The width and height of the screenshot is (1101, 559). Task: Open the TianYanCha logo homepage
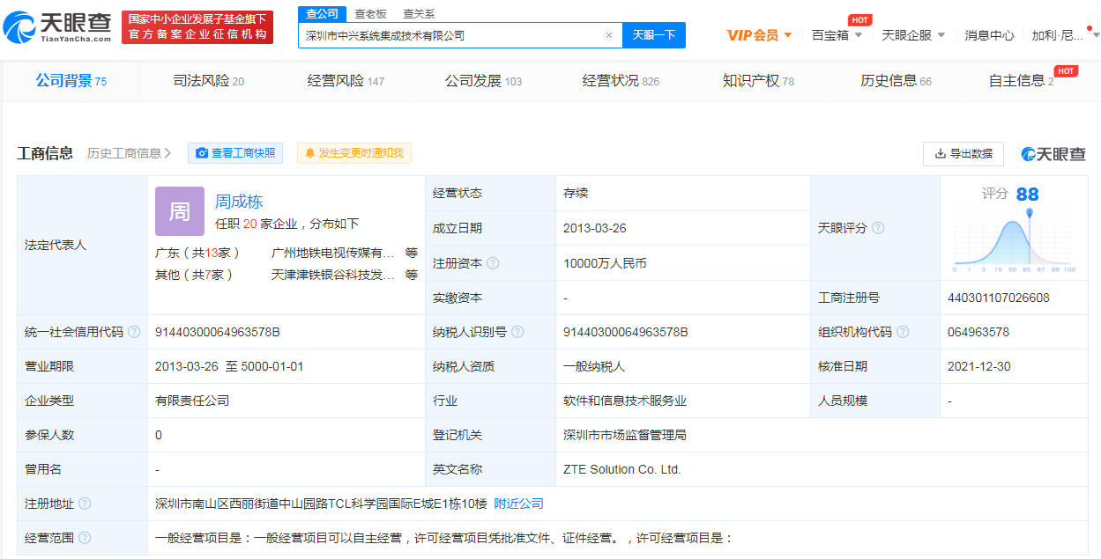(57, 27)
